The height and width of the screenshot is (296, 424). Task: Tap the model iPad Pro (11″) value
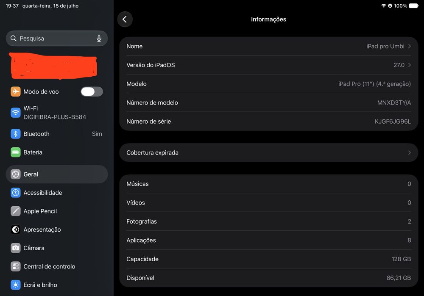click(x=374, y=84)
